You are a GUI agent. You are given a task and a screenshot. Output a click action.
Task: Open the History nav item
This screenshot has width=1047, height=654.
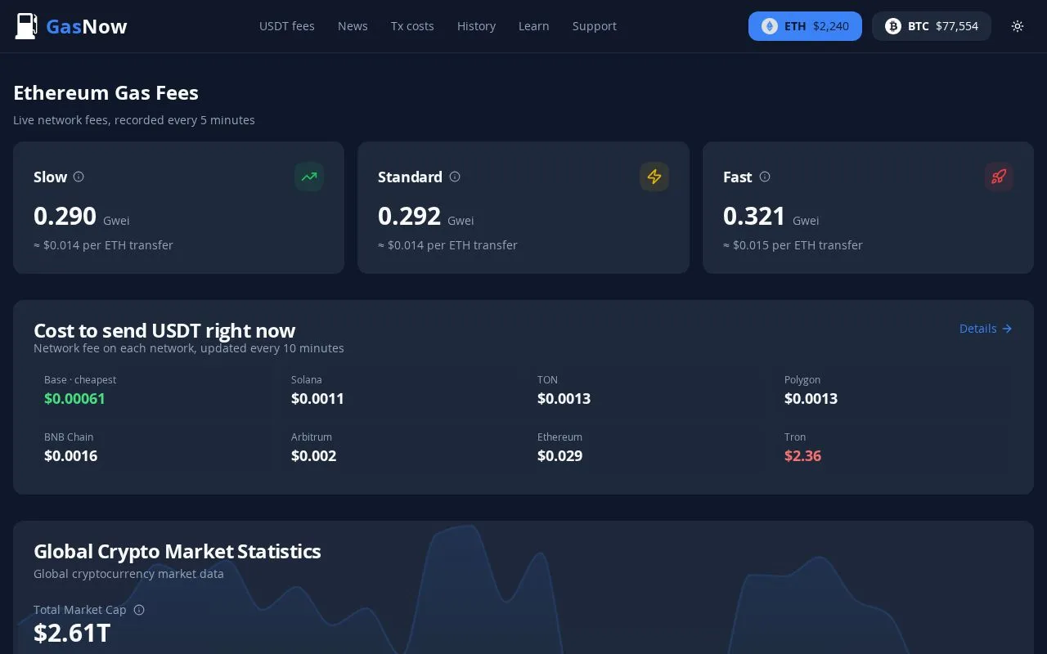pos(476,26)
